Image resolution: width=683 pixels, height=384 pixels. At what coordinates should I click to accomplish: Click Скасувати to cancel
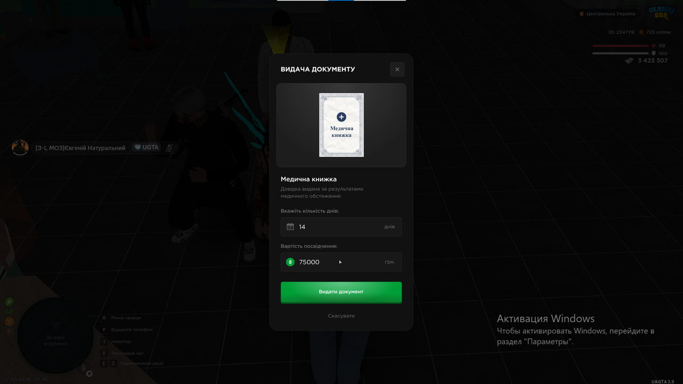pyautogui.click(x=341, y=316)
